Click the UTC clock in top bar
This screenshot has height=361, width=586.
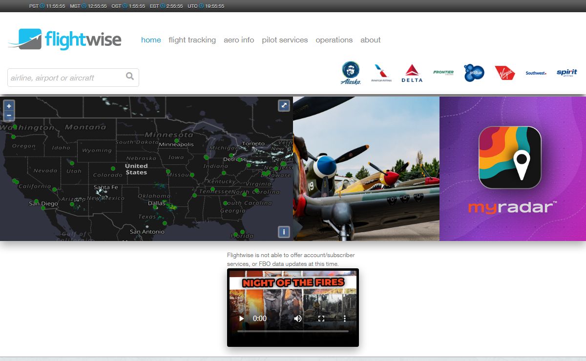[206, 6]
